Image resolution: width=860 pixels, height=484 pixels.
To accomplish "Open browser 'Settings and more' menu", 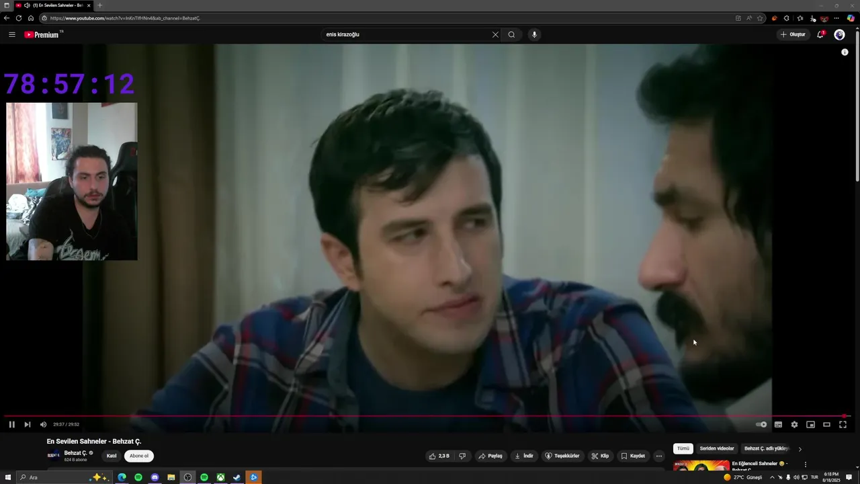I will (x=836, y=18).
